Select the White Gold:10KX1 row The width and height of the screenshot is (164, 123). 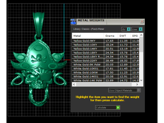click(x=106, y=69)
